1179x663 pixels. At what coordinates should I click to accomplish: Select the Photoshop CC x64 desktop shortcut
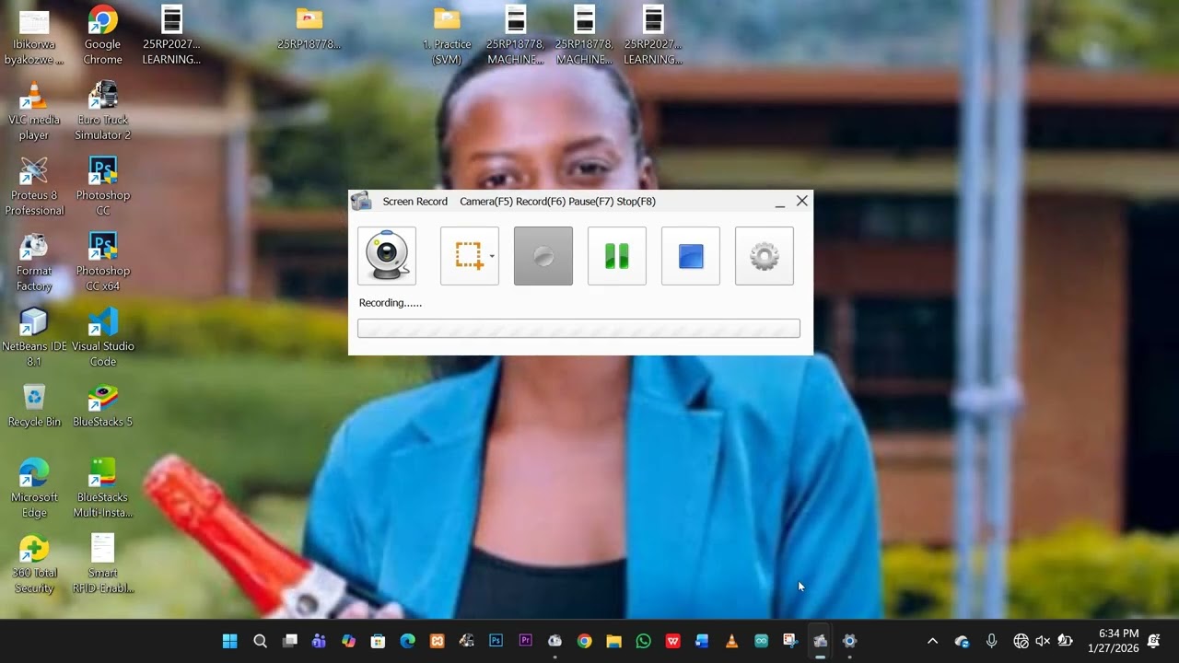pos(102,262)
